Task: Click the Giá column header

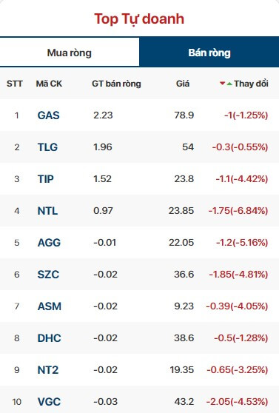Action: pyautogui.click(x=183, y=84)
